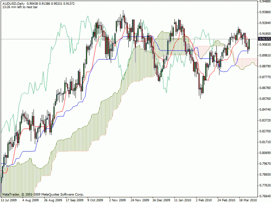
Task: Click the 0.84740 price axis label
Action: click(x=264, y=110)
